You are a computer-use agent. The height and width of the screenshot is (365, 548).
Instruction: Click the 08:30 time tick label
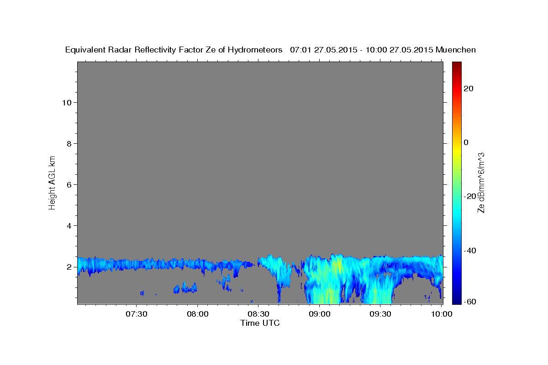point(258,314)
